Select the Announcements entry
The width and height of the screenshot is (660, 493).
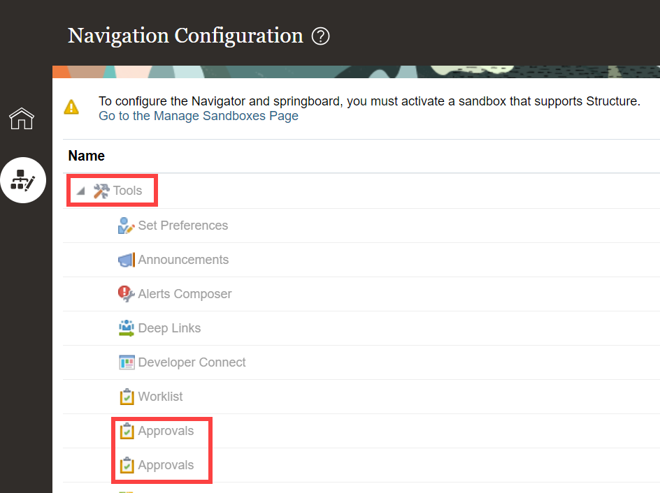click(184, 259)
